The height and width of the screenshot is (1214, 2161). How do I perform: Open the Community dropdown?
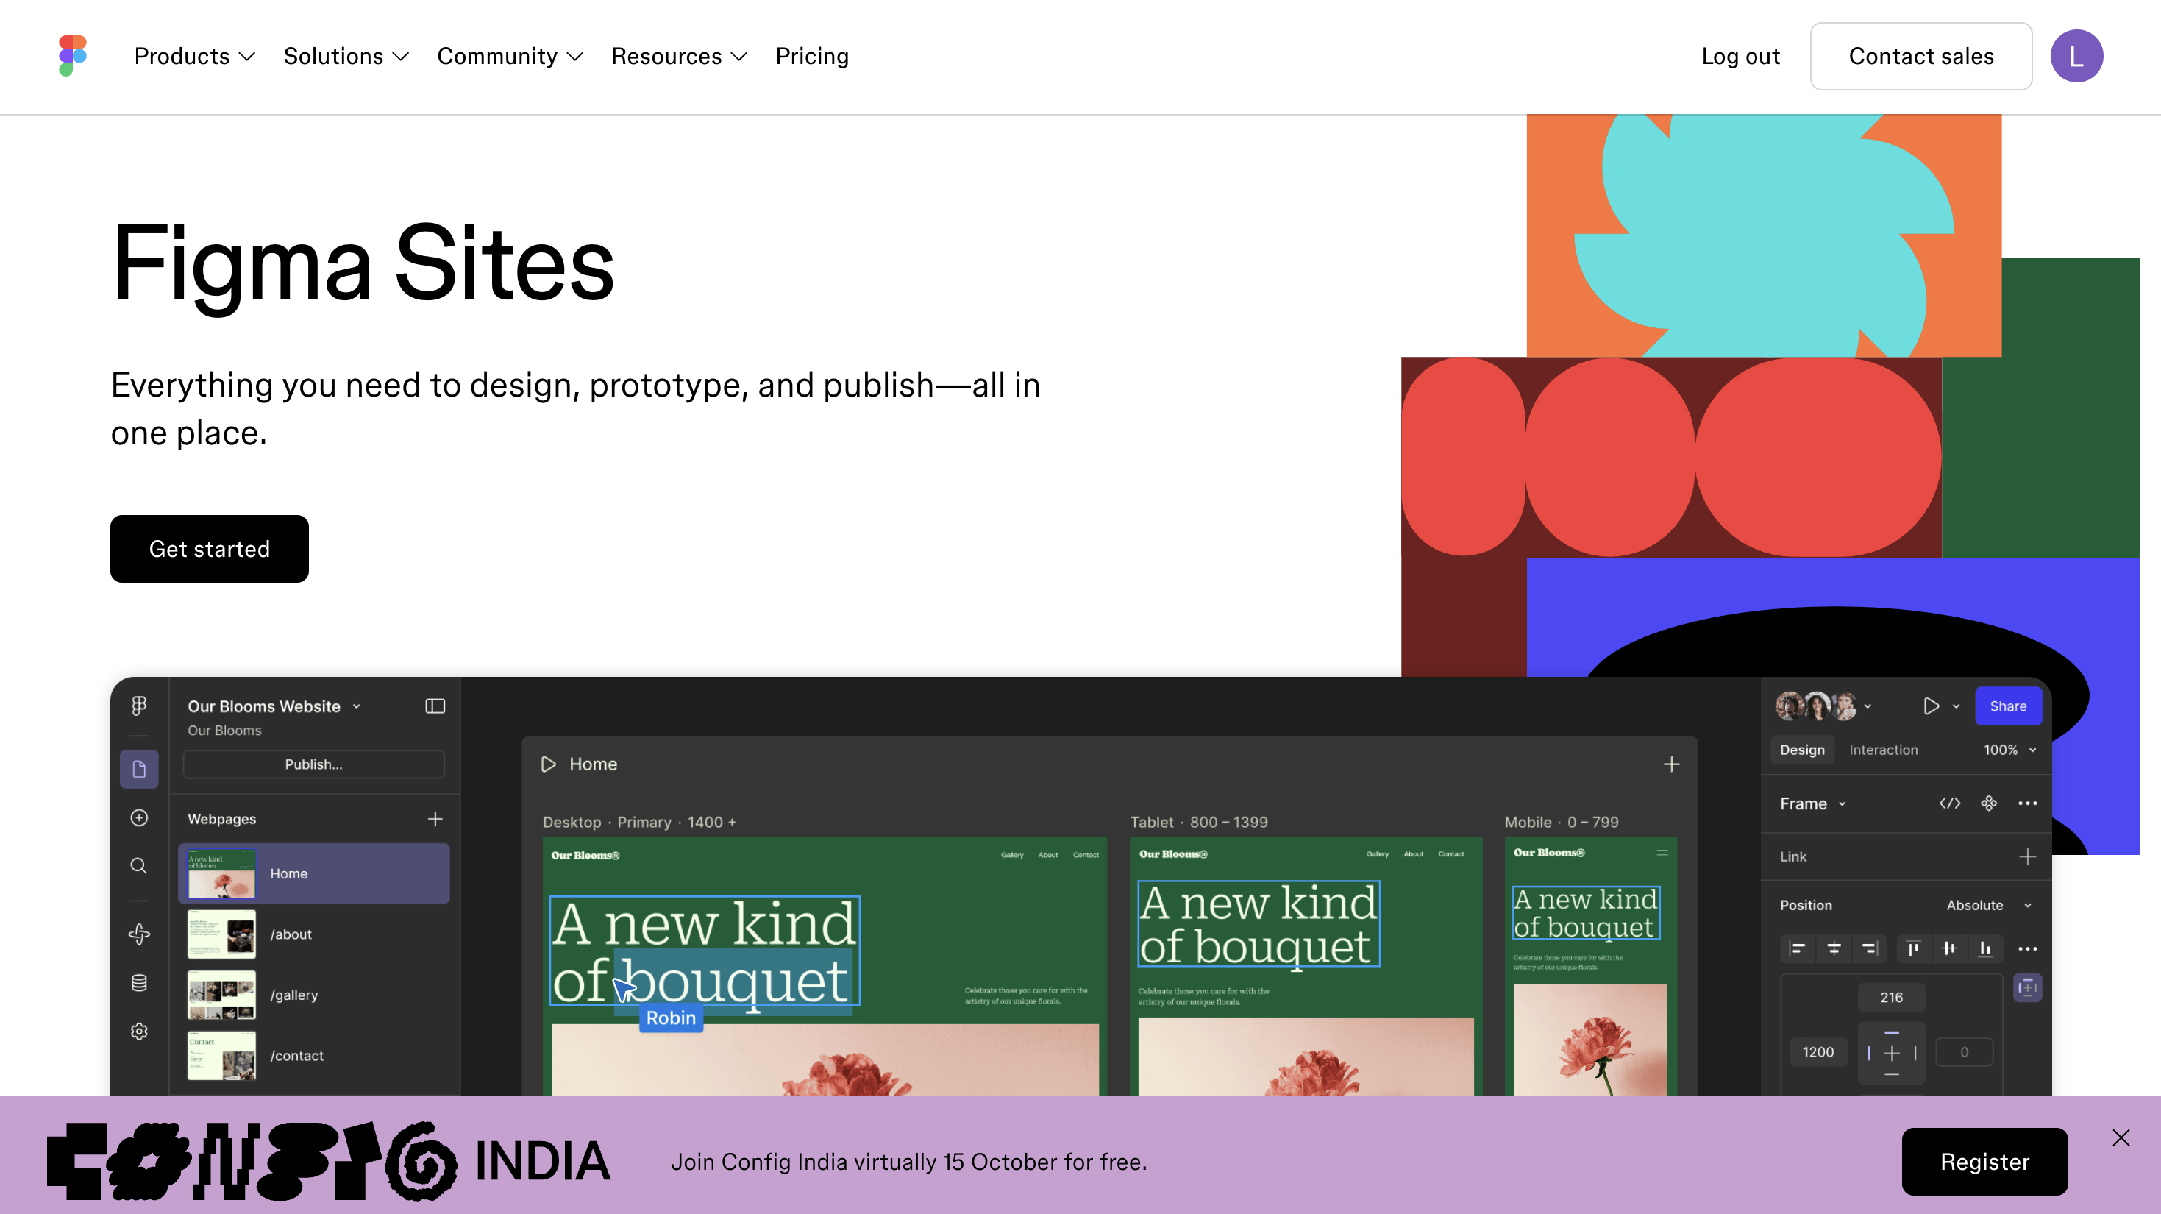pos(509,56)
